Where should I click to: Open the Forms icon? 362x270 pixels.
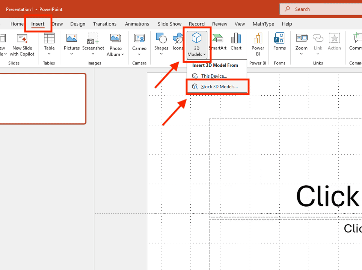(x=279, y=38)
